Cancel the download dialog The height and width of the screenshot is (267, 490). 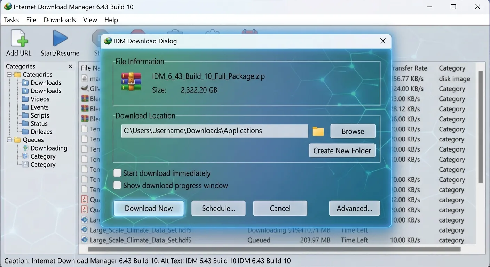280,208
